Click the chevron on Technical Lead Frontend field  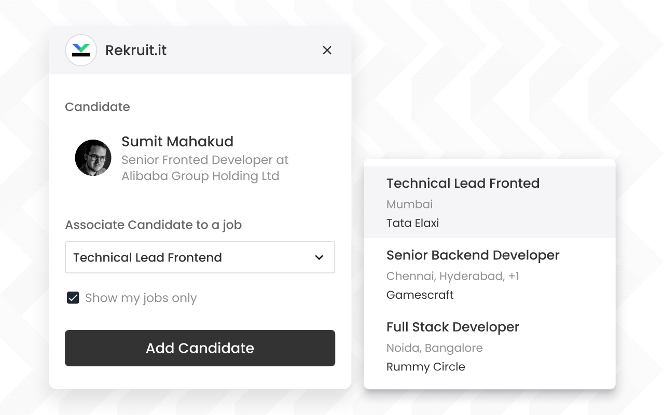(x=319, y=257)
